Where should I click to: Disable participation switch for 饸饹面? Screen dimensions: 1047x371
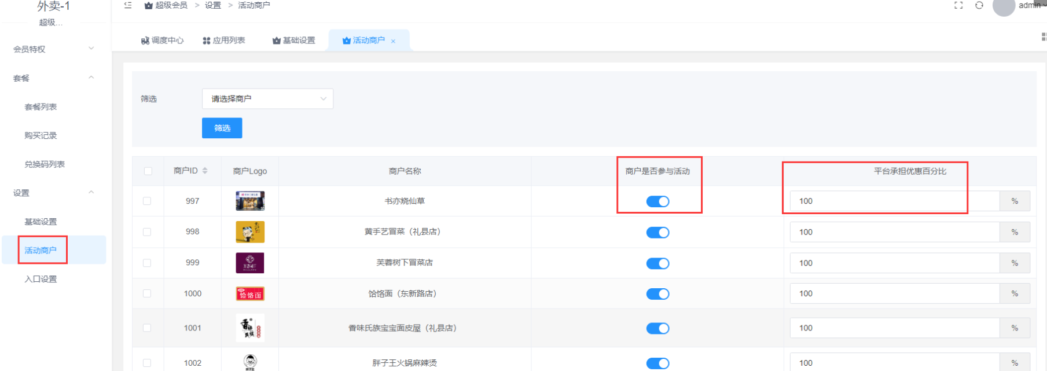[x=657, y=294]
